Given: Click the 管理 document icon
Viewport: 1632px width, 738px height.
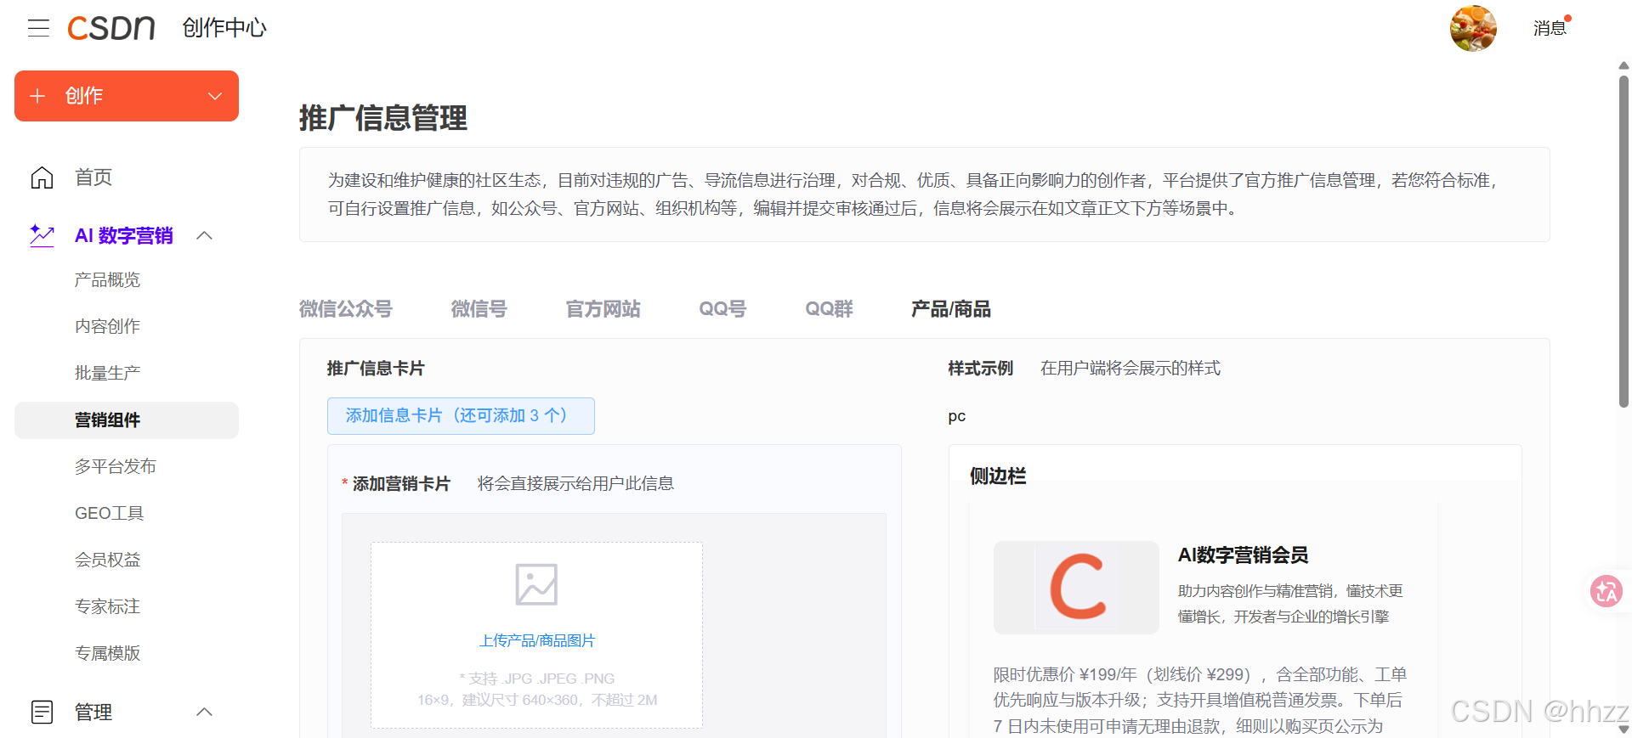Looking at the screenshot, I should click(x=42, y=712).
